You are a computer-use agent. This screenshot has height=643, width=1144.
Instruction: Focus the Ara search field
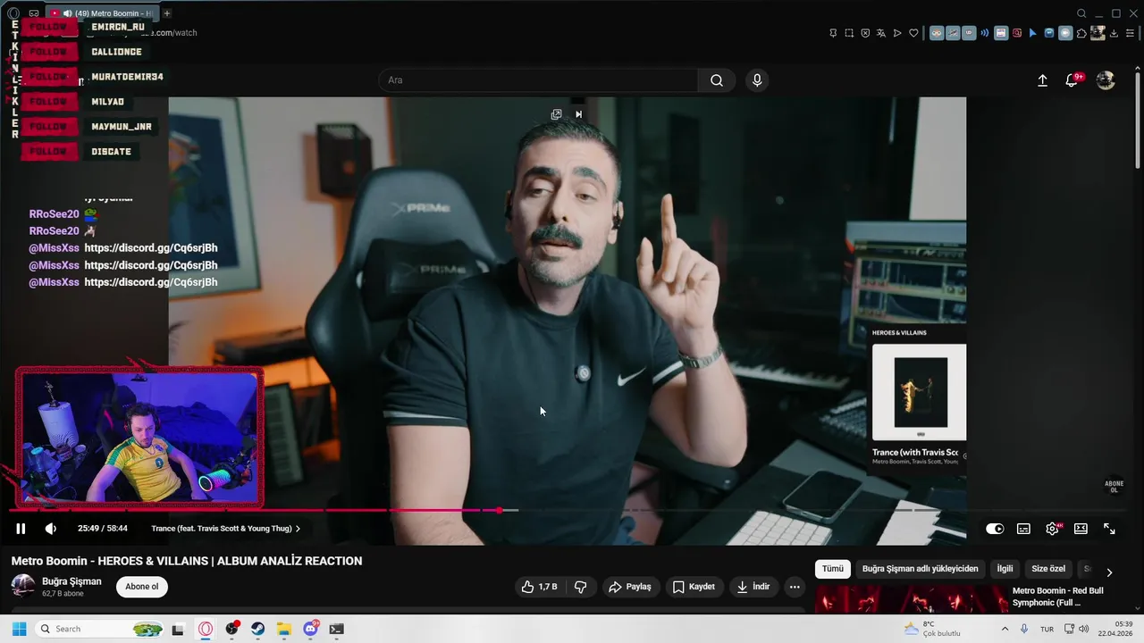pyautogui.click(x=538, y=80)
